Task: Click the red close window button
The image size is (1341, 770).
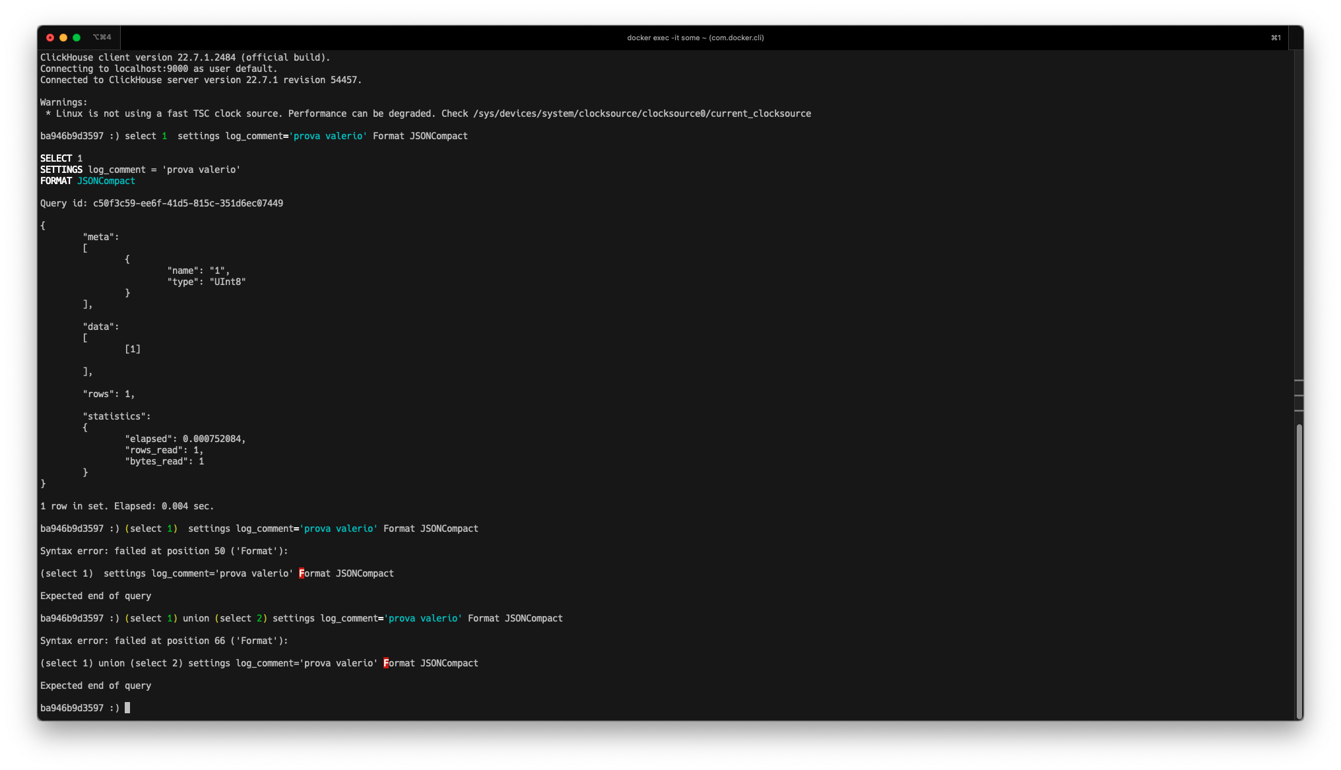Action: pos(50,38)
